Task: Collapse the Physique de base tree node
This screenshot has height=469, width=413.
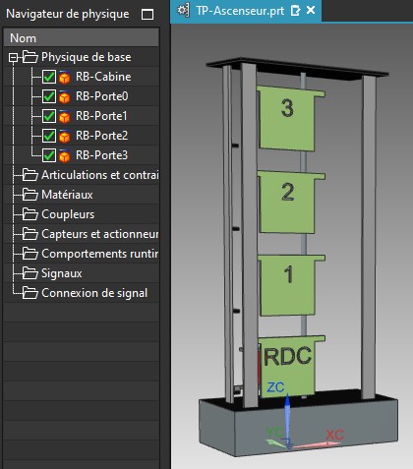Action: click(13, 58)
